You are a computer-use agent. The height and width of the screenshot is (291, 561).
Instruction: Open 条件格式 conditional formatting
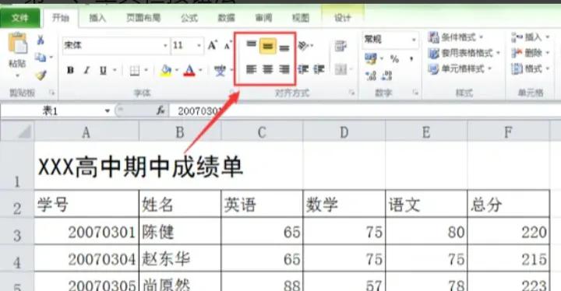(456, 37)
